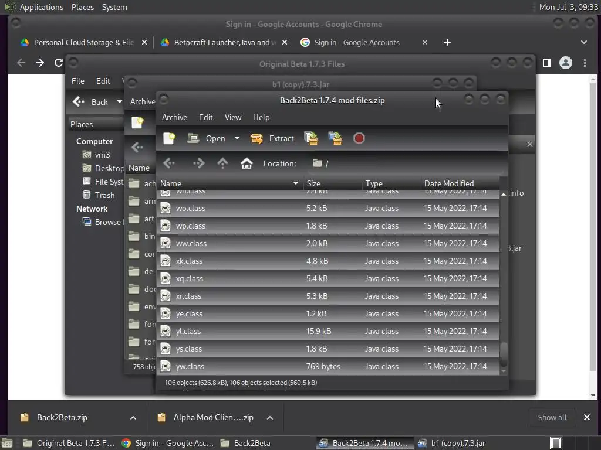This screenshot has height=450, width=601.
Task: Click the Add files to archive icon
Action: (x=311, y=138)
